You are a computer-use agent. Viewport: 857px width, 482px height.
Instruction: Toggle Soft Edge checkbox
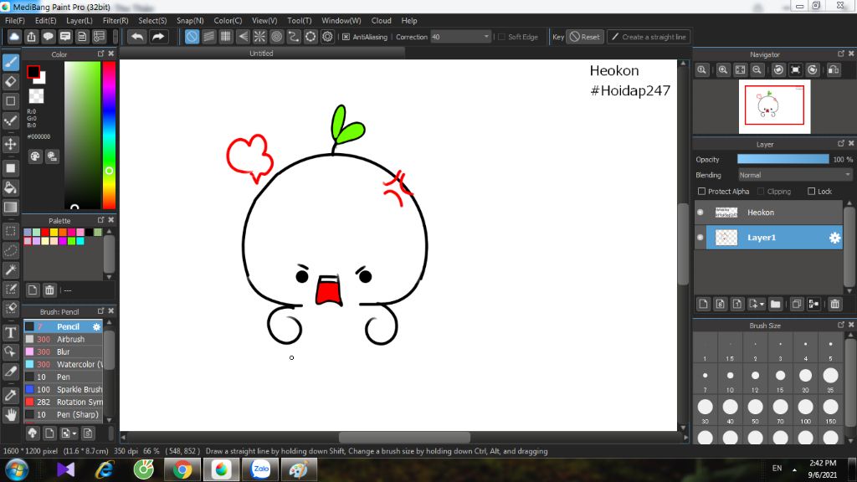tap(502, 37)
